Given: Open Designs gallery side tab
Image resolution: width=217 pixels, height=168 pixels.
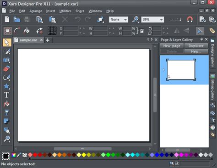Looking at the screenshot, I should [x=212, y=53].
